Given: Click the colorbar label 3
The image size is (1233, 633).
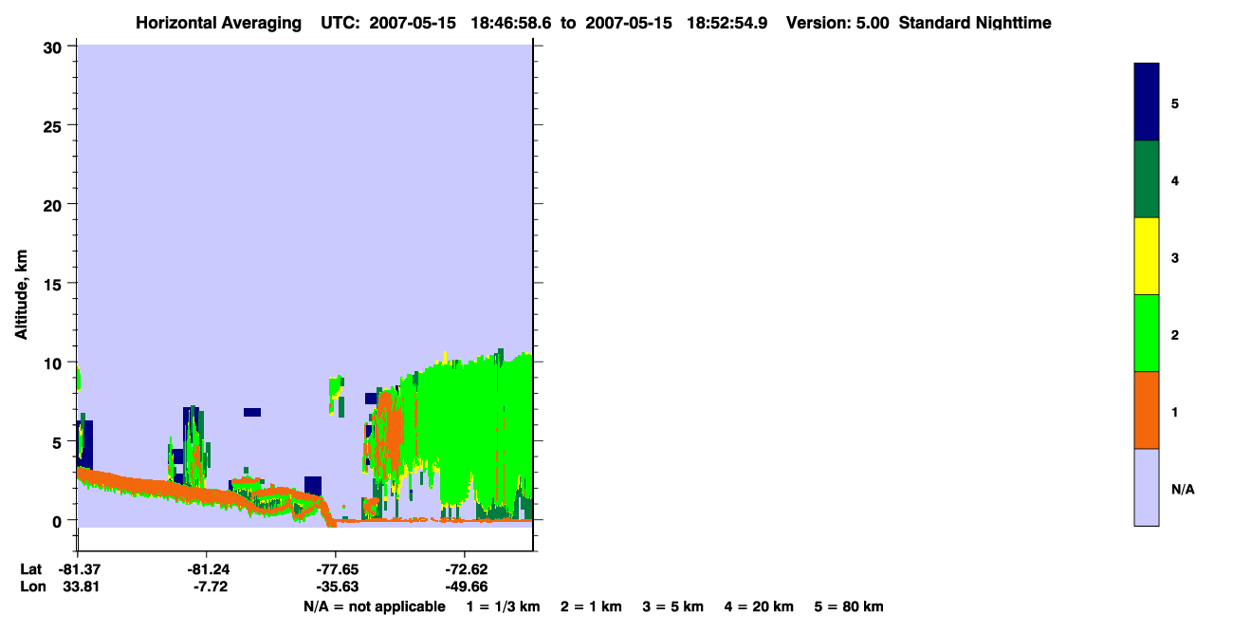Looking at the screenshot, I should pyautogui.click(x=1175, y=257).
